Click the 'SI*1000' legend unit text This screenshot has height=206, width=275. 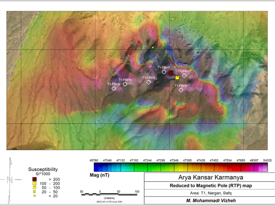tap(43, 174)
